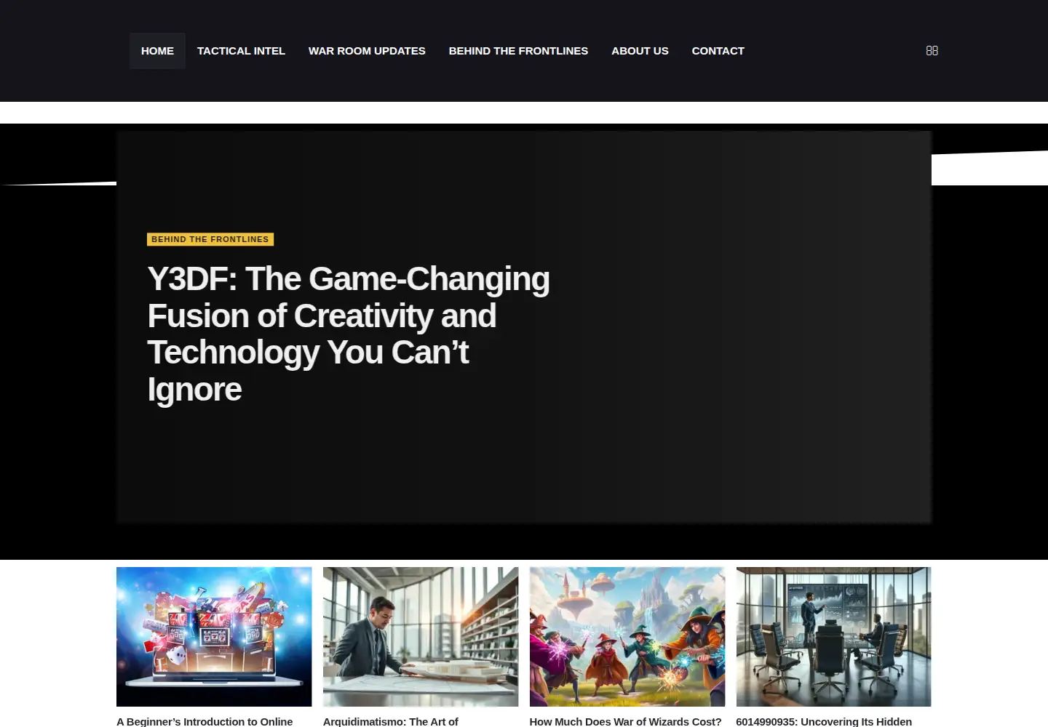The image size is (1048, 727).
Task: Open the grid menu icon in header
Action: click(932, 51)
